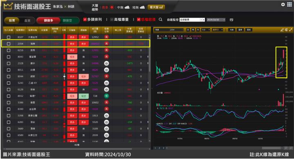Open the 2024/10/30 date dropdown
Image resolution: width=294 pixels, height=160 pixels.
216,20
